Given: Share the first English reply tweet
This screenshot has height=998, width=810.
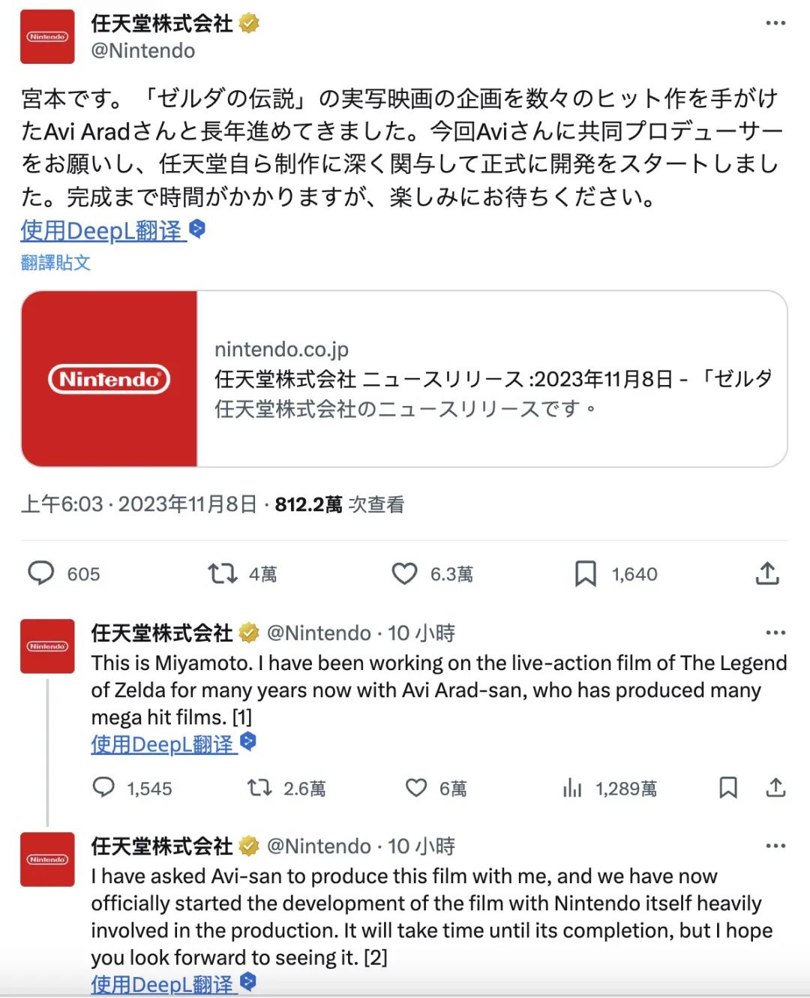Looking at the screenshot, I should tap(775, 787).
